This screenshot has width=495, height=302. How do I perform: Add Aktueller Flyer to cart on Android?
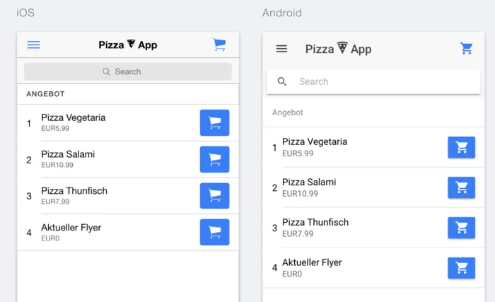(461, 268)
